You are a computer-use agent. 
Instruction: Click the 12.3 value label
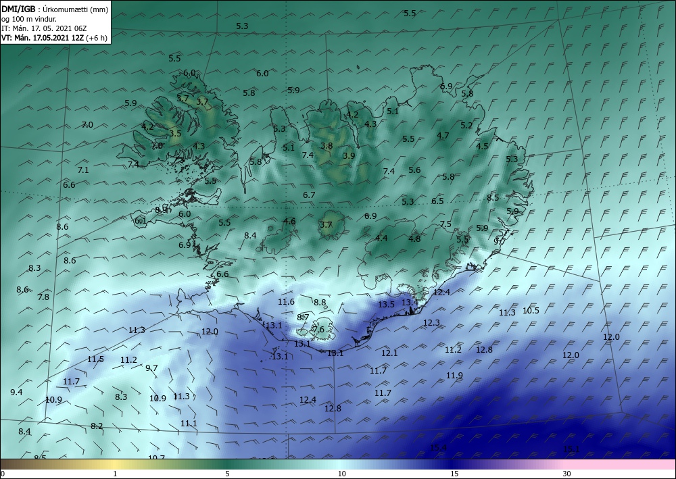coord(431,323)
